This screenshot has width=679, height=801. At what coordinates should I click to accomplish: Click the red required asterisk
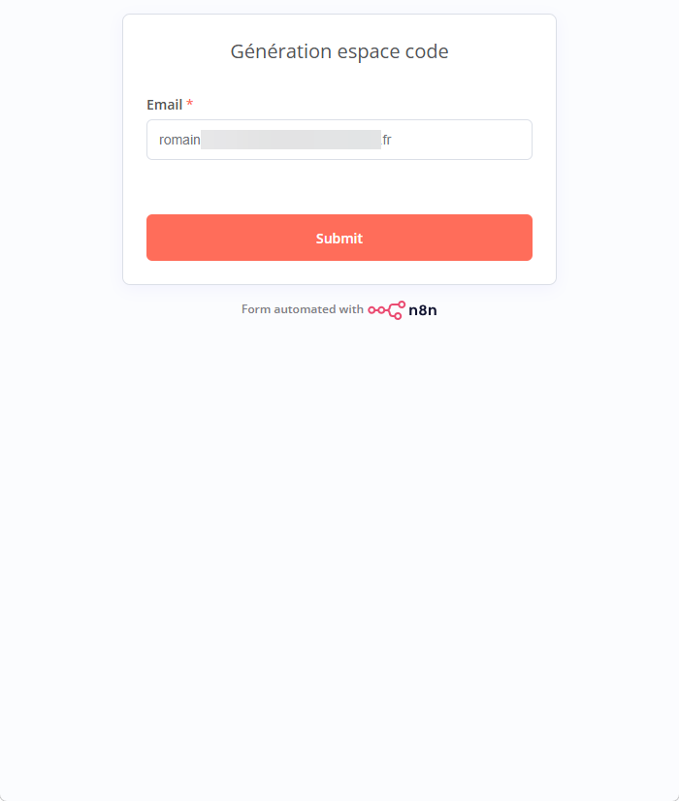[190, 104]
